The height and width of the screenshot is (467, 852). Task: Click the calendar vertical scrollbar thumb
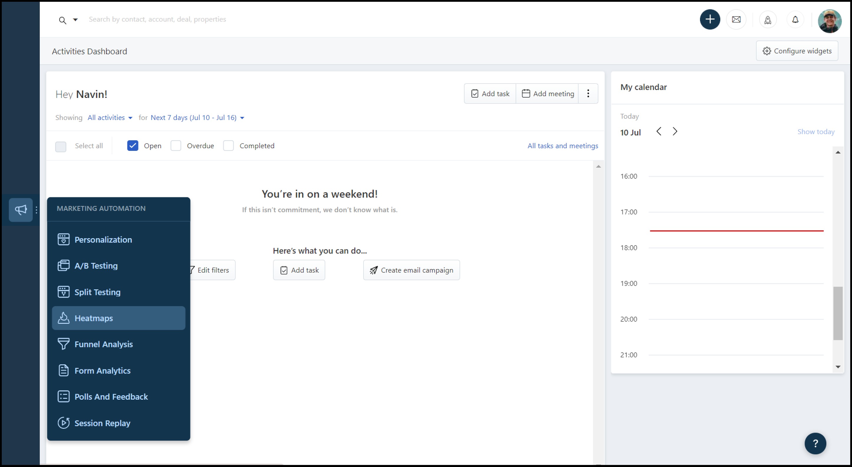pyautogui.click(x=838, y=313)
